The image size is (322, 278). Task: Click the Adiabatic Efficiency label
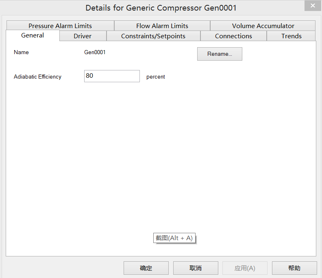(x=37, y=77)
